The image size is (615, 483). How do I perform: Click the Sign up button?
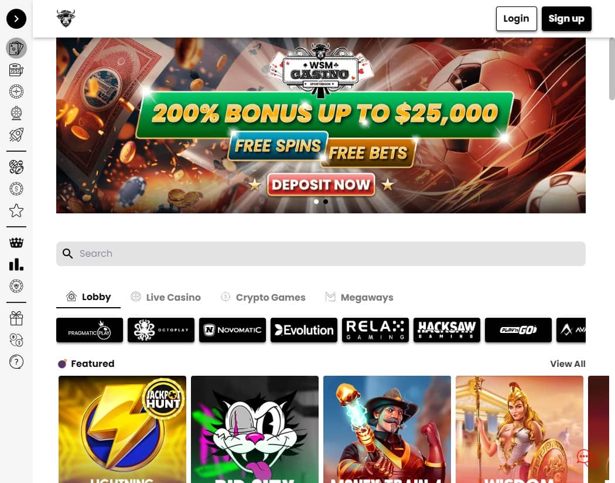566,19
